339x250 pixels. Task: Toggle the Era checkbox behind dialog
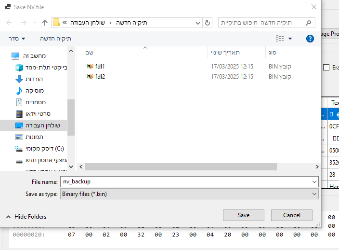[x=326, y=68]
